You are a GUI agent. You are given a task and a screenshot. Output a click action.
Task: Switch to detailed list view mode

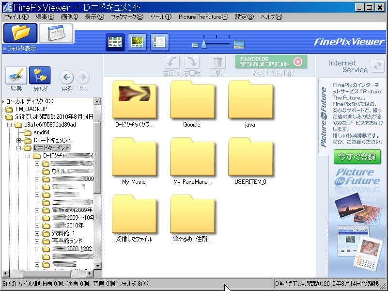coord(159,43)
